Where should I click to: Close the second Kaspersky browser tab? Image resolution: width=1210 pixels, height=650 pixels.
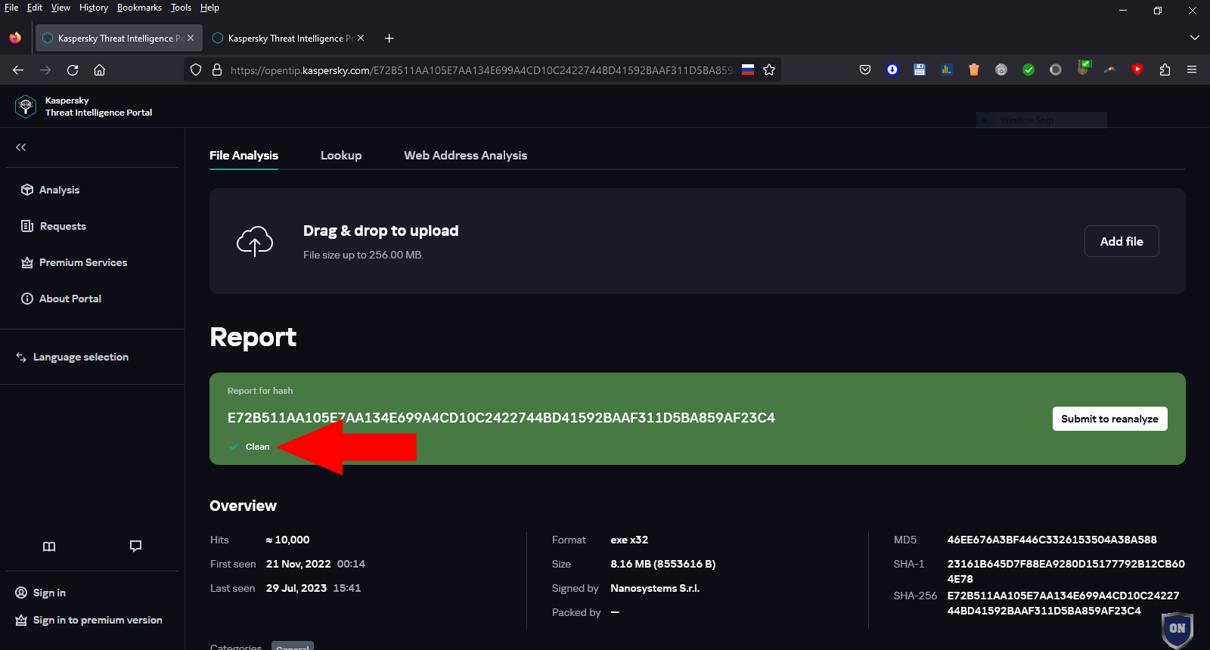click(361, 38)
